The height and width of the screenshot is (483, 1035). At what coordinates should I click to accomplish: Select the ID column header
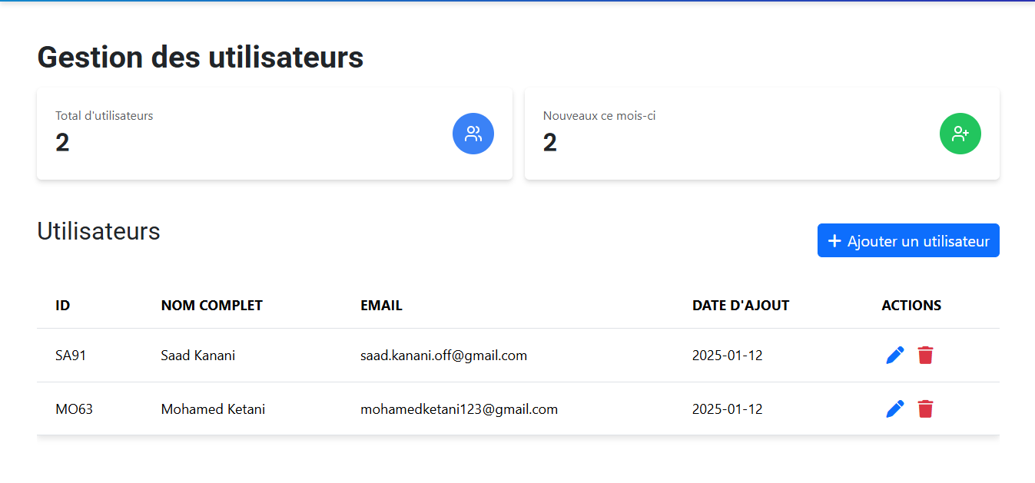click(63, 305)
